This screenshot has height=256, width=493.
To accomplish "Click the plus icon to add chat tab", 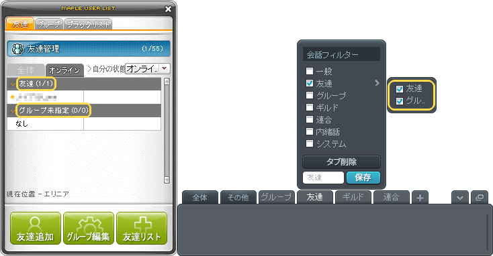I will point(420,198).
